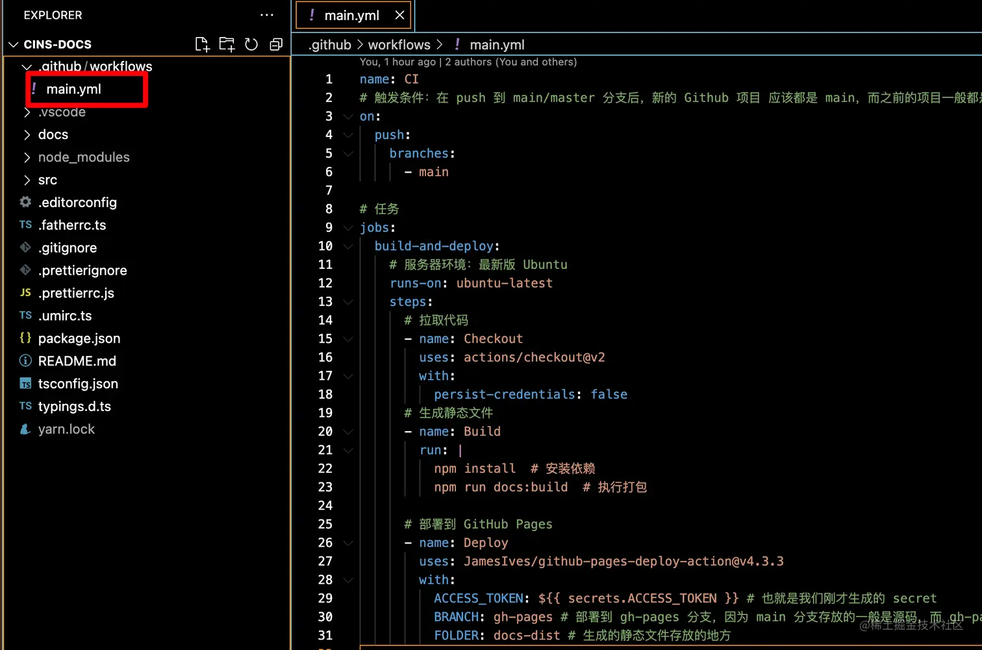The width and height of the screenshot is (982, 650).
Task: Click the '2 authors (You and others)' lens
Action: [x=510, y=62]
